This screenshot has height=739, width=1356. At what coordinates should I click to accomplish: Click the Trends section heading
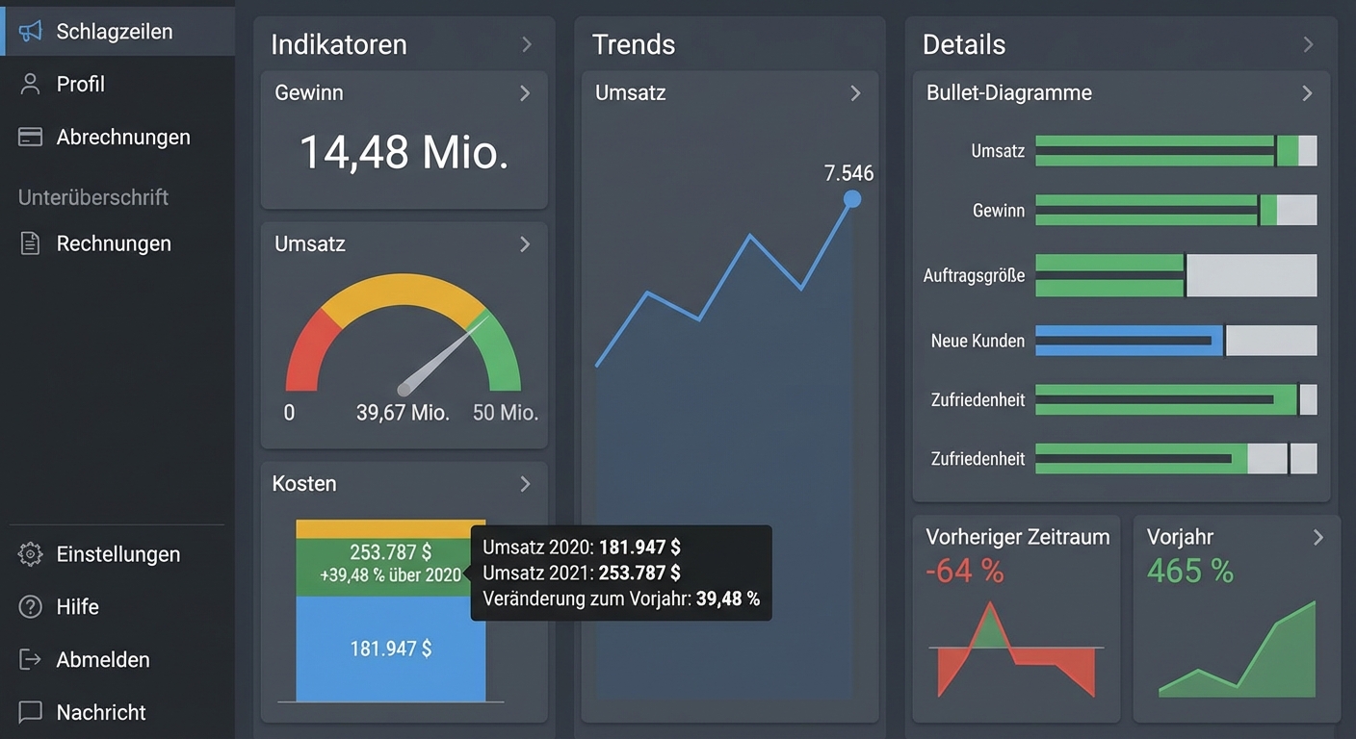tap(634, 44)
